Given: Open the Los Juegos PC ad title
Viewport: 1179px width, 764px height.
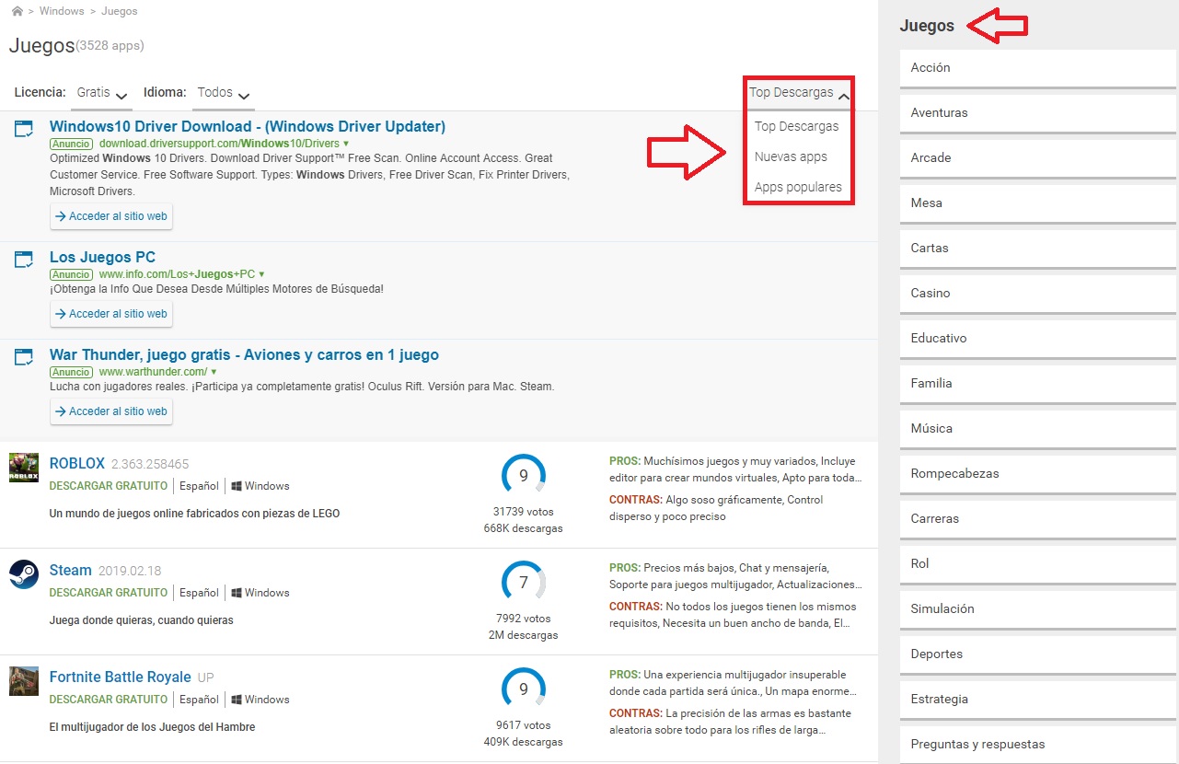Looking at the screenshot, I should (102, 257).
